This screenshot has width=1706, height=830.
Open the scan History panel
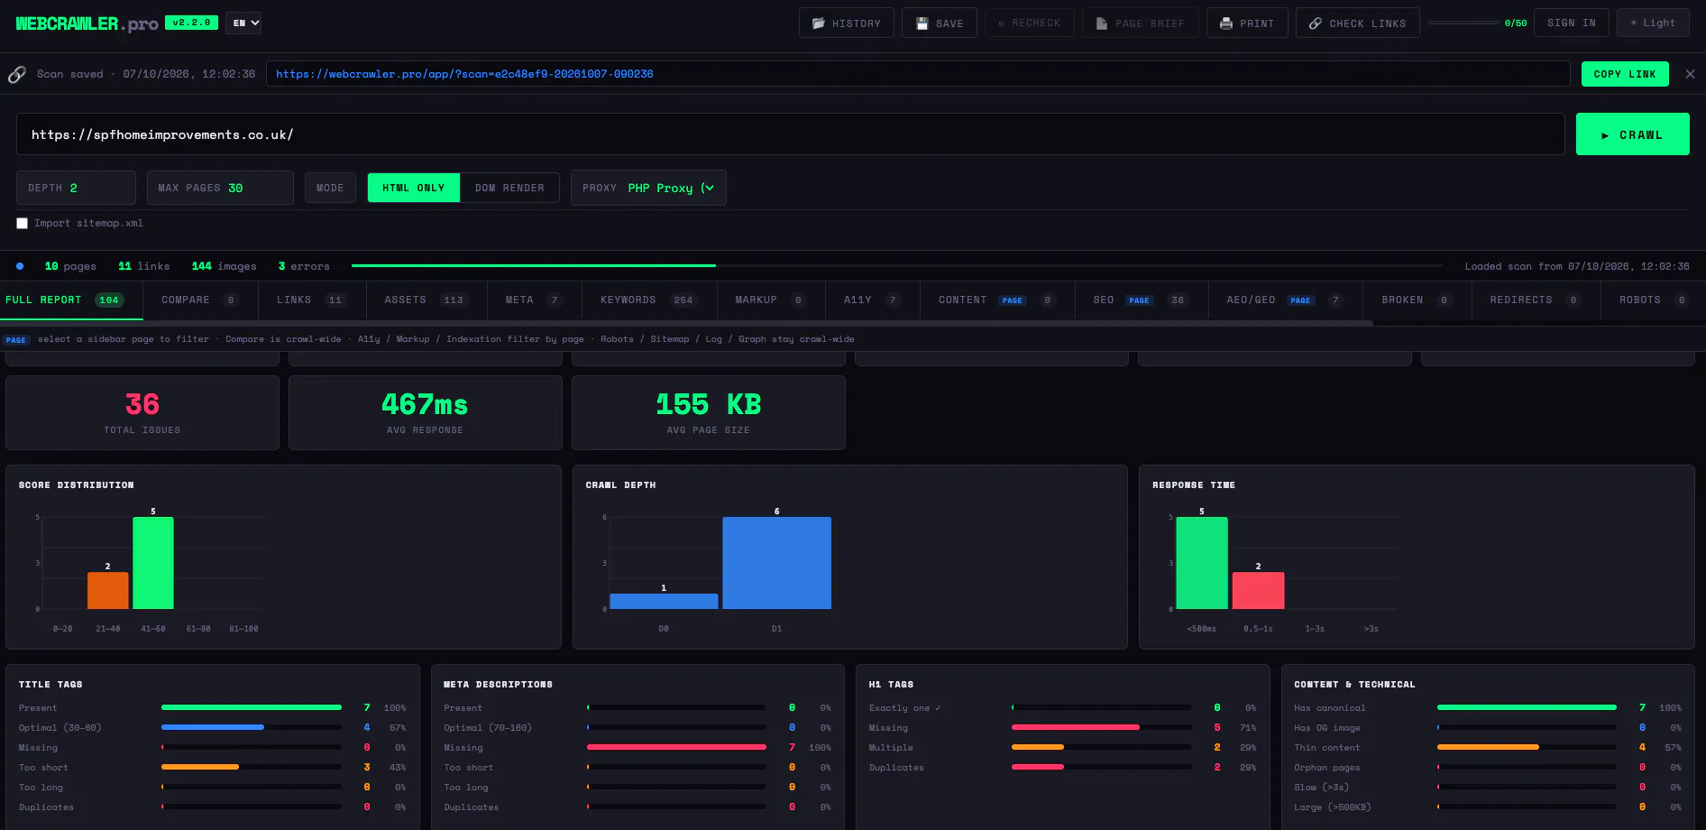(846, 23)
